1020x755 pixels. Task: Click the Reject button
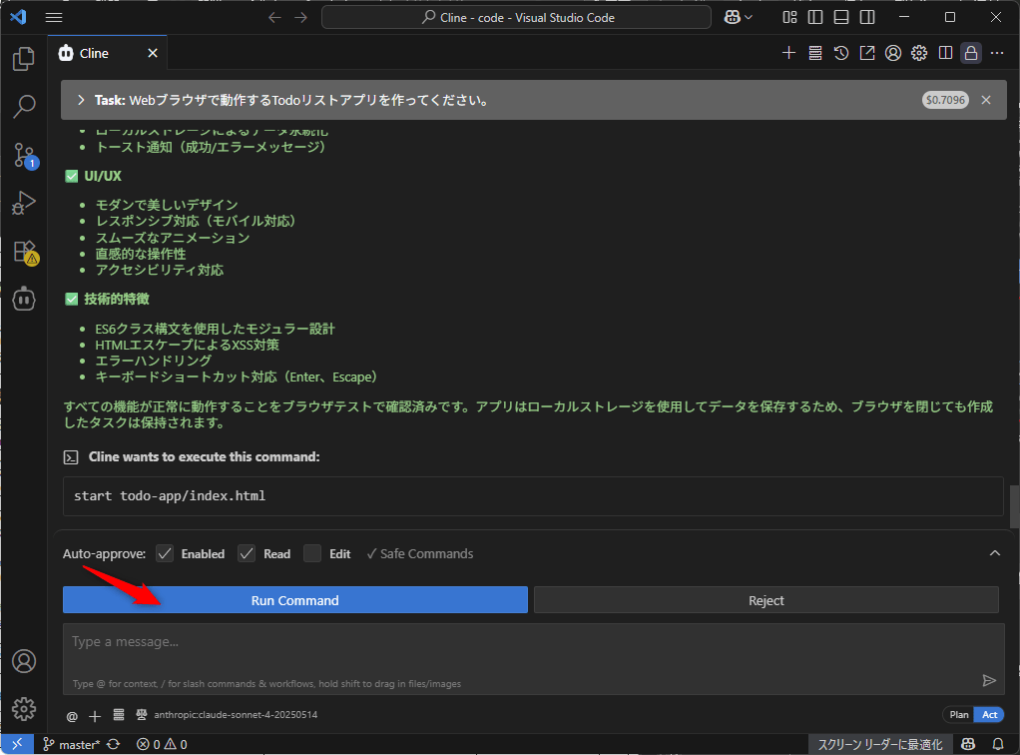(765, 600)
